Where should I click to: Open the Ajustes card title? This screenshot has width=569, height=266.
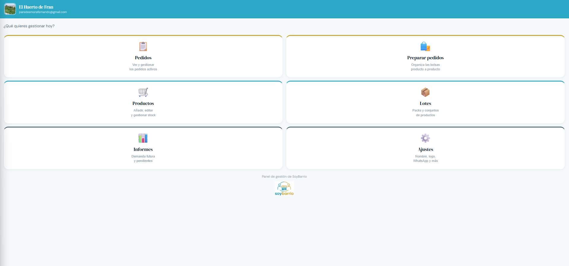[x=425, y=149]
